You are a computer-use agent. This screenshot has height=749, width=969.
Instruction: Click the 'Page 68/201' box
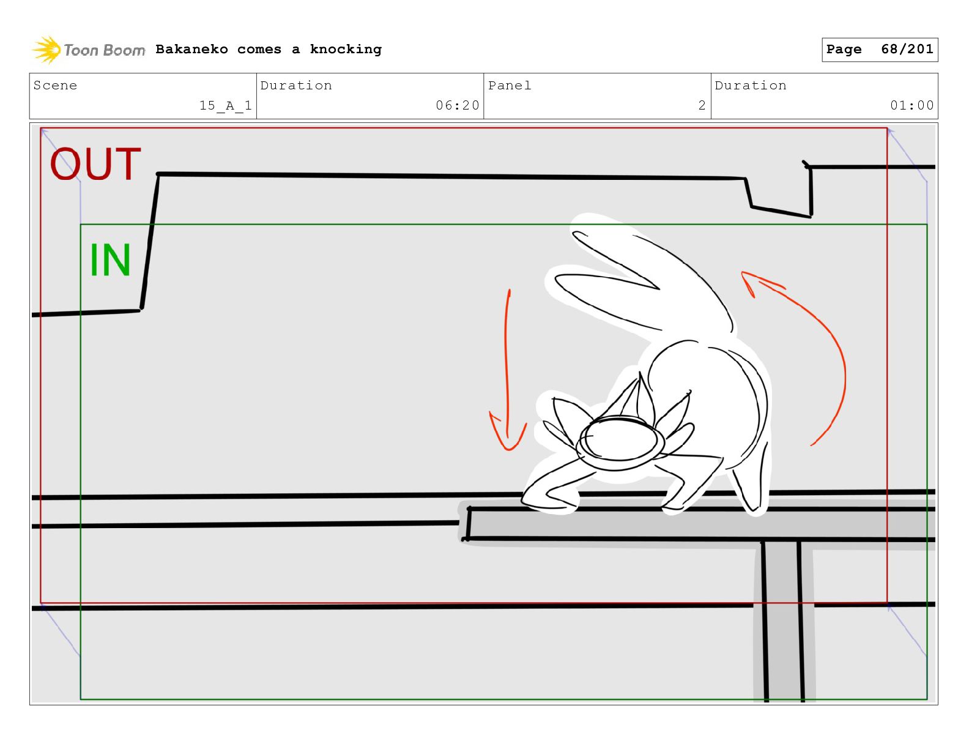880,50
